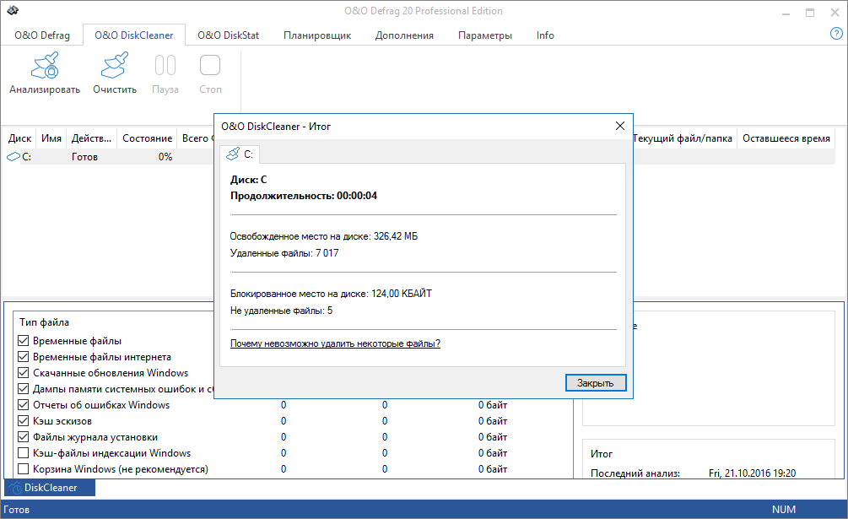
Task: Uncheck Отчеты об ошибках Windows
Action: click(24, 405)
